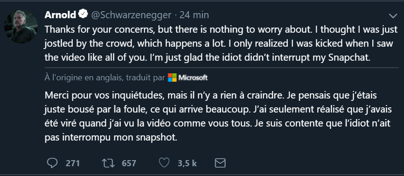Click the verified checkmark badge
Screen dimensions: 404x176
83,14
